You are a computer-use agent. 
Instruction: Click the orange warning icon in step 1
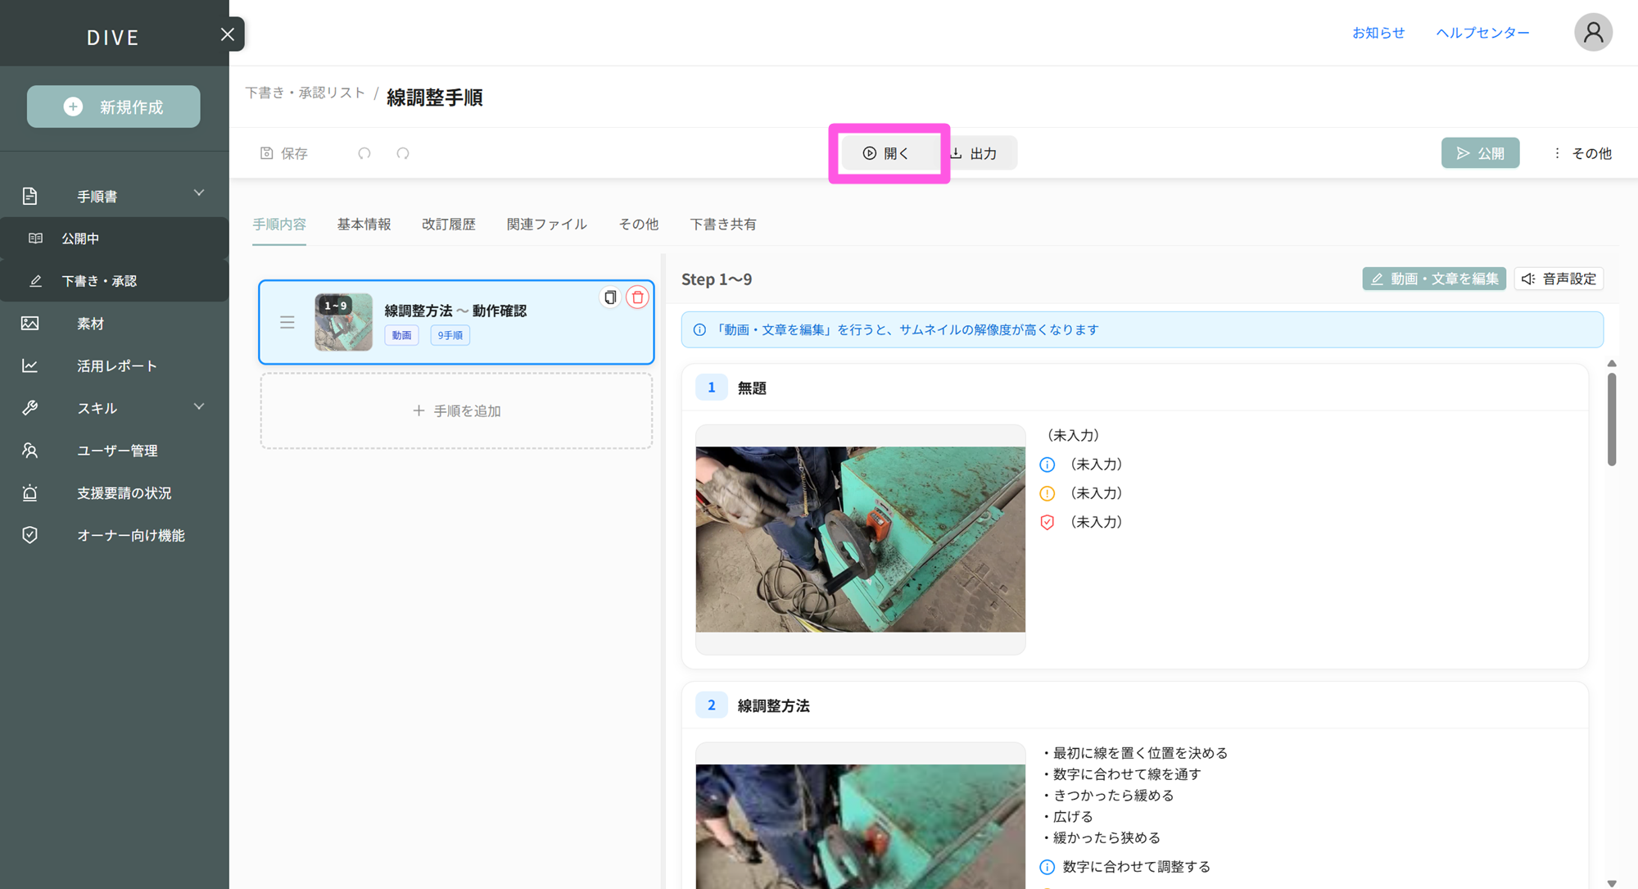[1048, 493]
